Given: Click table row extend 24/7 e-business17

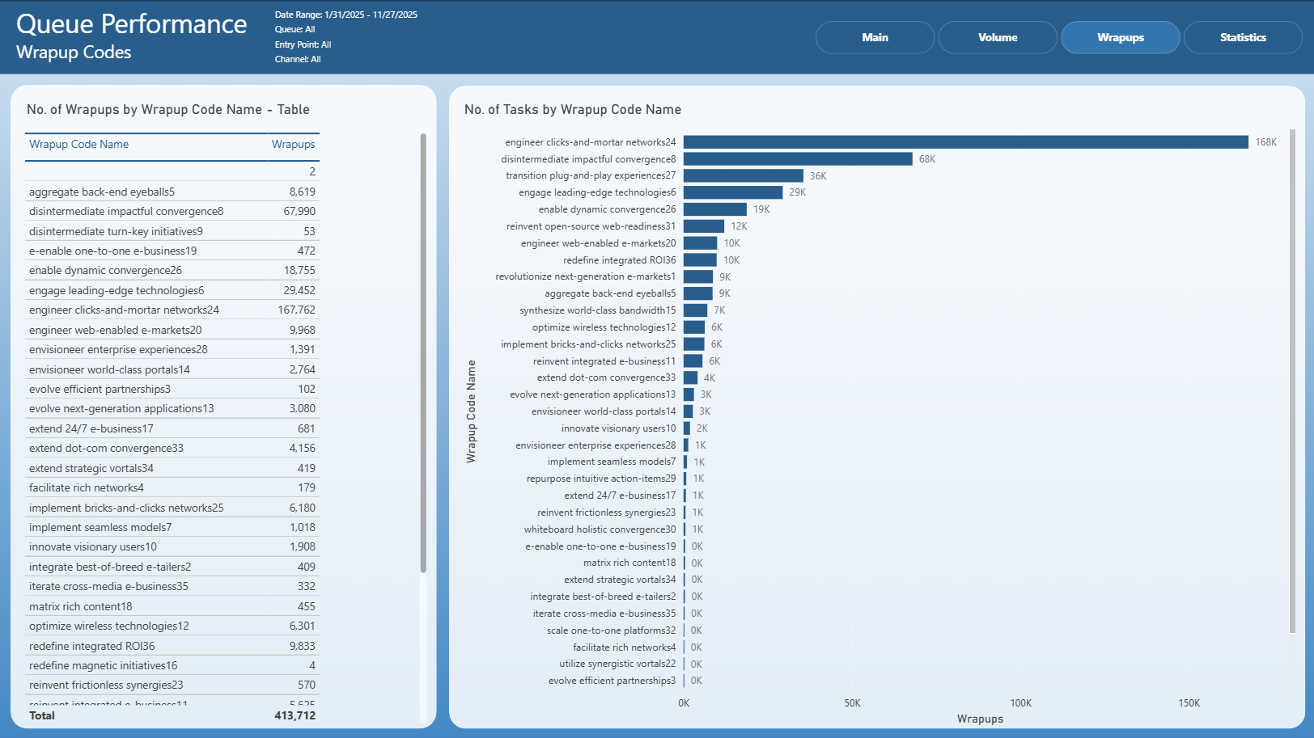Looking at the screenshot, I should point(172,428).
